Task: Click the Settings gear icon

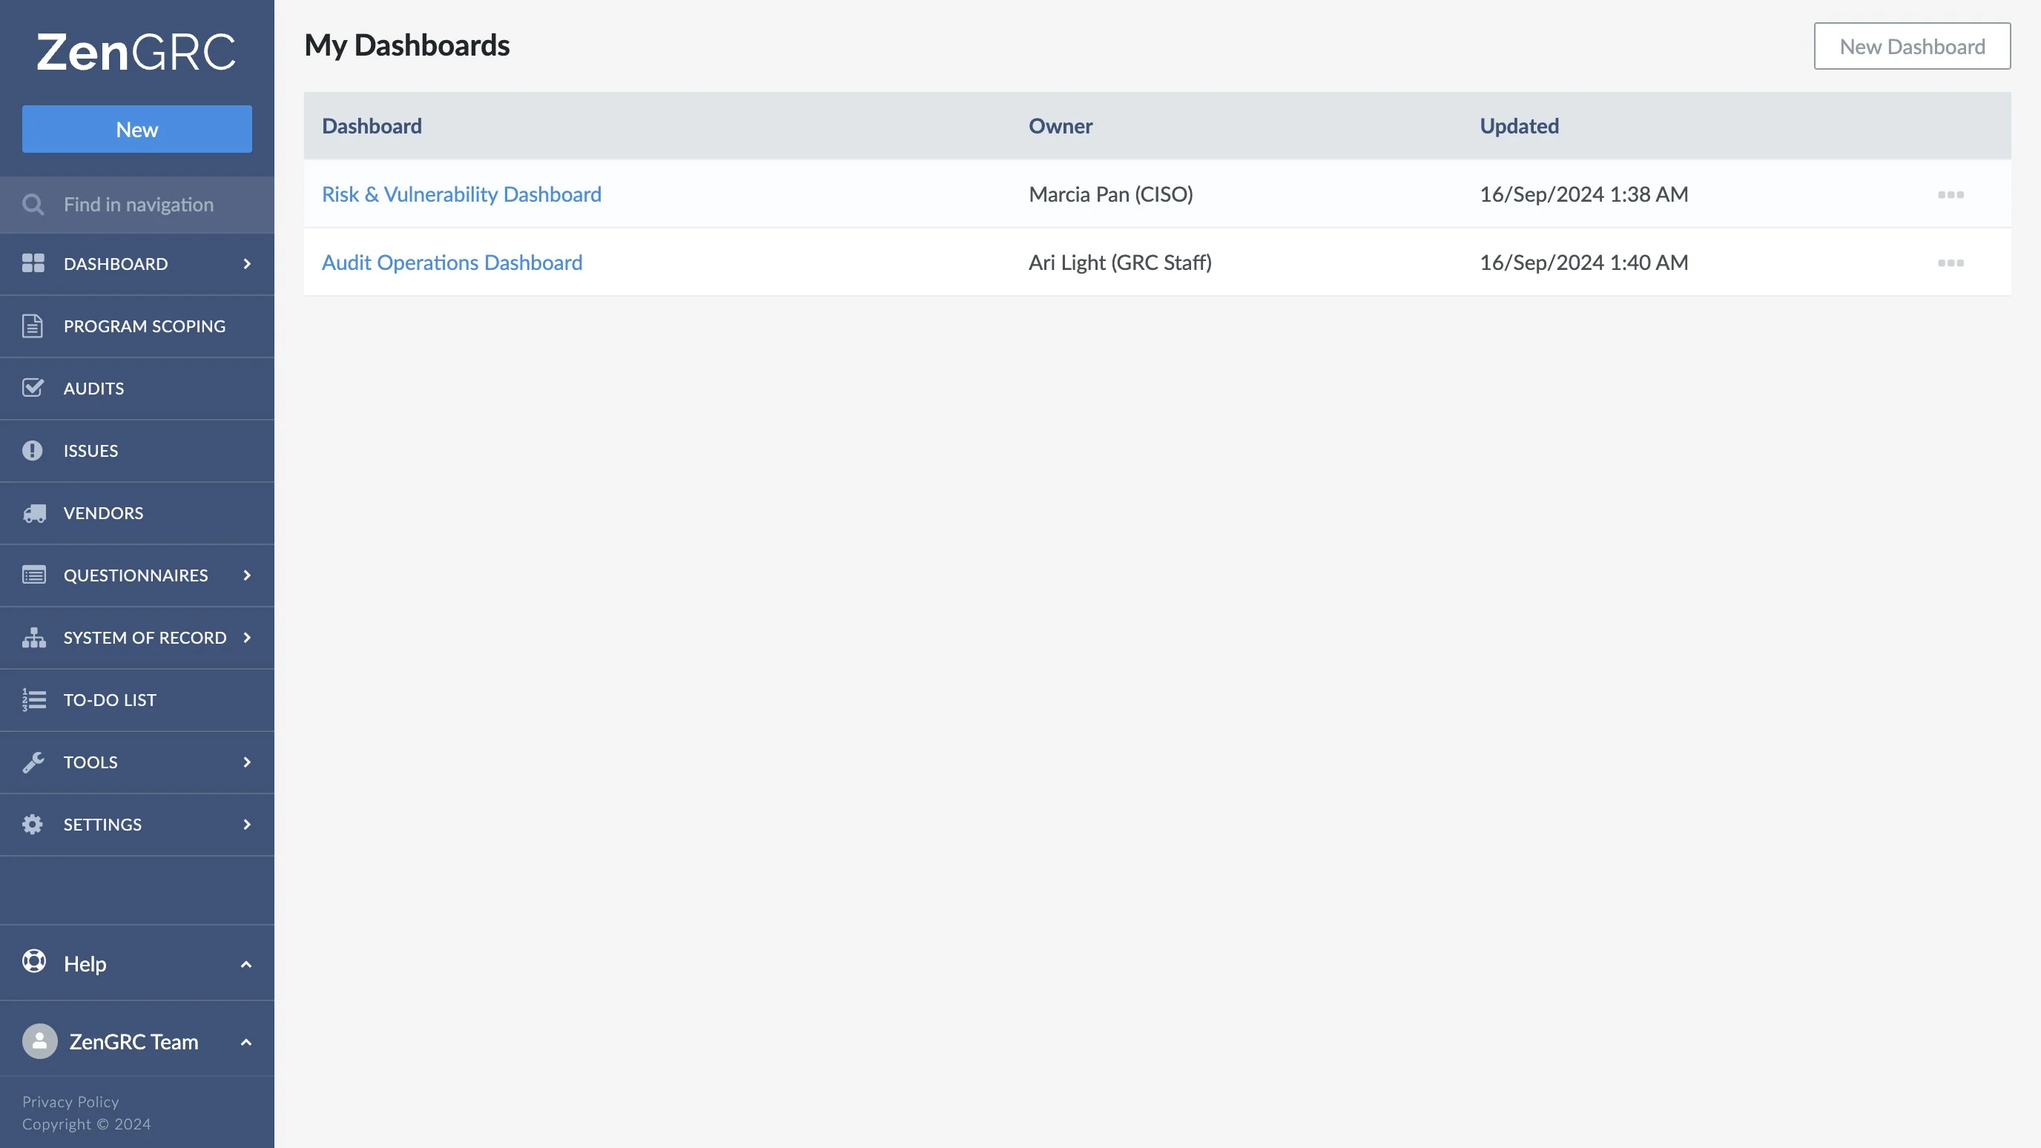Action: tap(33, 824)
